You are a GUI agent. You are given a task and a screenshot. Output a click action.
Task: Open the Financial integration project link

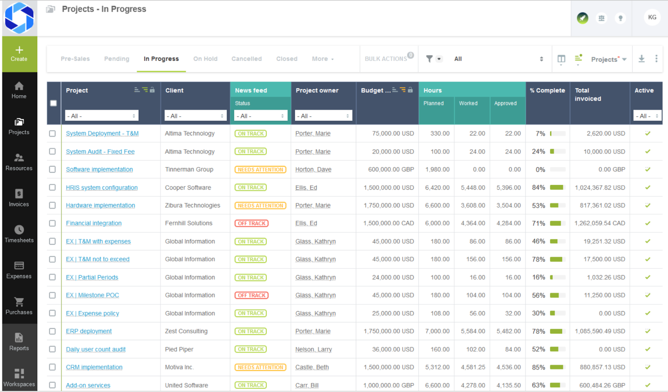point(93,223)
